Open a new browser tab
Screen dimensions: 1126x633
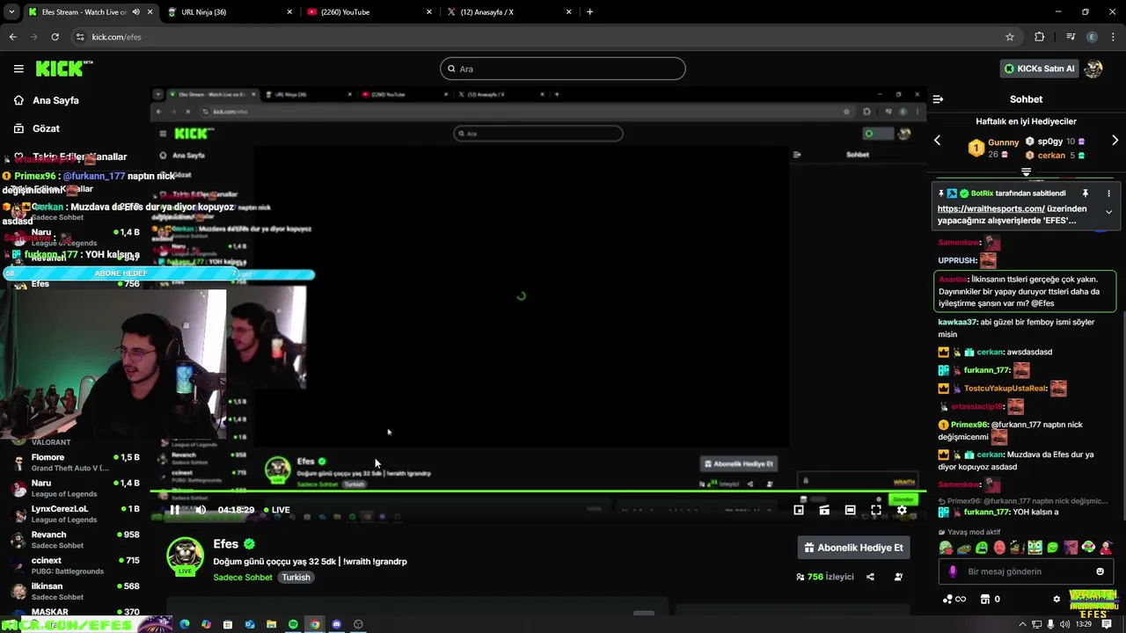(x=589, y=12)
